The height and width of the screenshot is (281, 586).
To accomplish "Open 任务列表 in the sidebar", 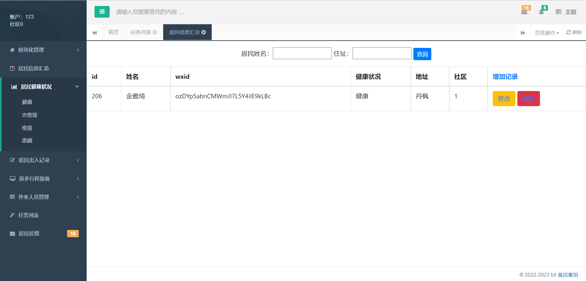I will [43, 215].
